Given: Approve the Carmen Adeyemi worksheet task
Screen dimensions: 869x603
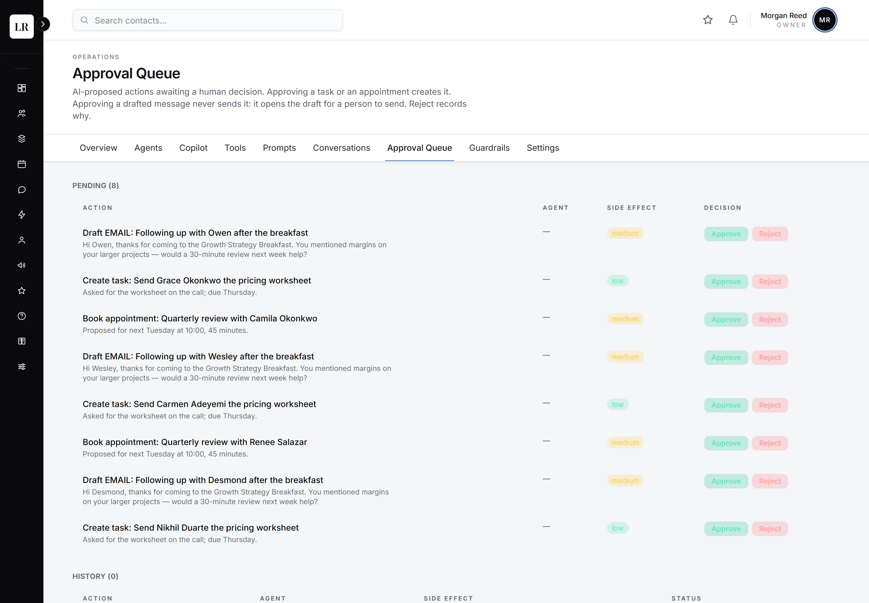Looking at the screenshot, I should coord(726,405).
